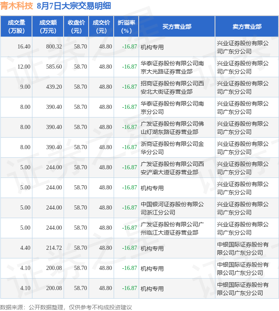279x311 pixels.
Task: Click the 成交量(万股) column header
Action: point(16,27)
